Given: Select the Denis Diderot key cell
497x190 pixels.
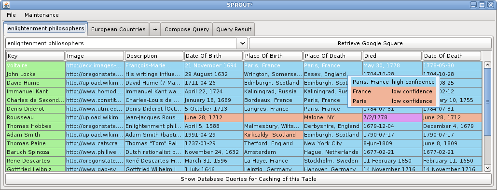Looking at the screenshot, I should pyautogui.click(x=36, y=109).
